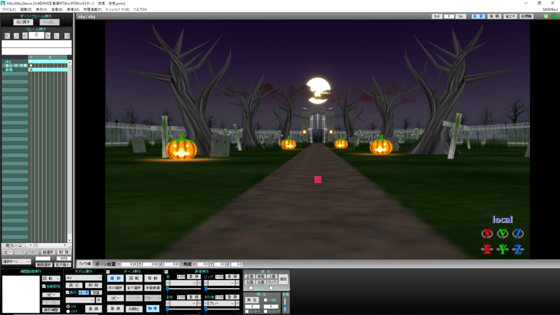Screen dimensions: 560x315
Task: Go to previous keyframe button
Action: [16, 36]
